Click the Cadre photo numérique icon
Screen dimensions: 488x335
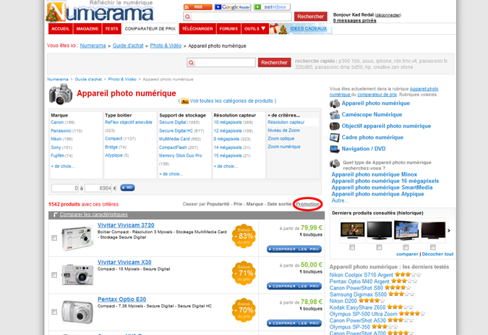pos(335,137)
